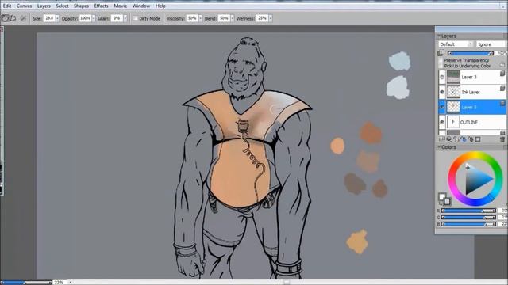Open the Edit menu
Image resolution: width=508 pixels, height=285 pixels.
click(7, 6)
